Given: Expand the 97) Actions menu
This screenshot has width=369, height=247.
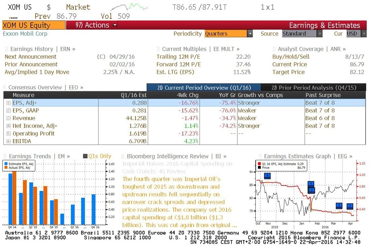Looking at the screenshot, I should [x=96, y=25].
